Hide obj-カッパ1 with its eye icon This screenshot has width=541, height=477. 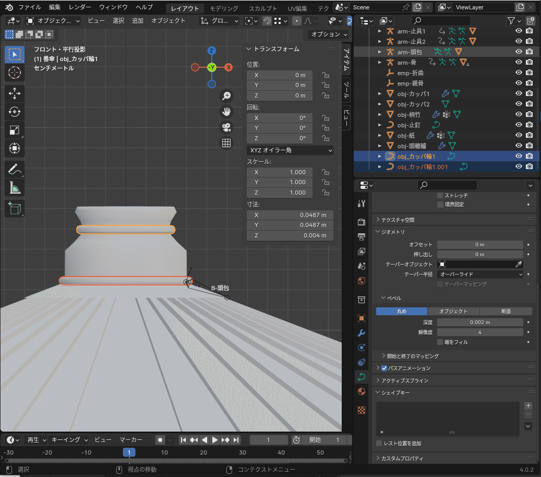click(518, 93)
